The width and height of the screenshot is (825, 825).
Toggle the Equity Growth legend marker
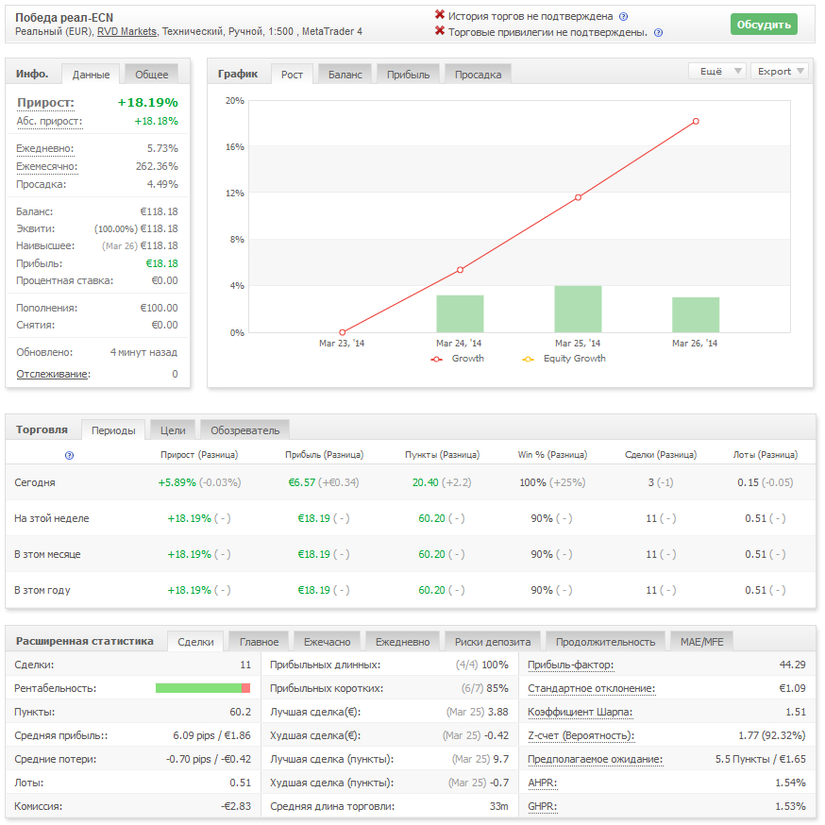coord(528,360)
